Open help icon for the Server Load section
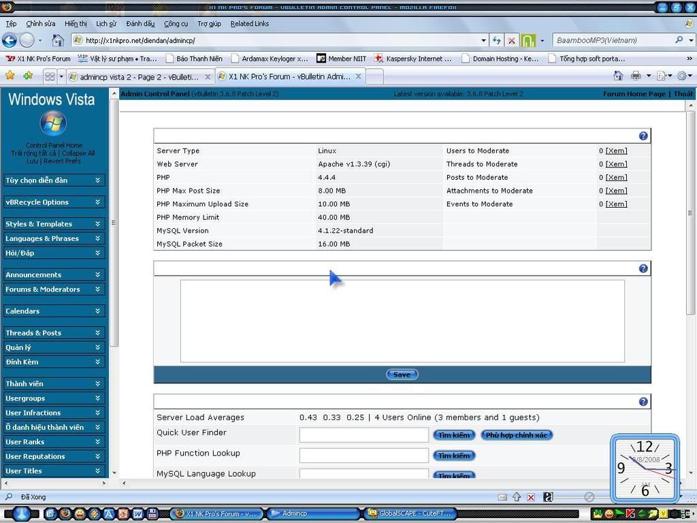This screenshot has width=697, height=523. 643,402
